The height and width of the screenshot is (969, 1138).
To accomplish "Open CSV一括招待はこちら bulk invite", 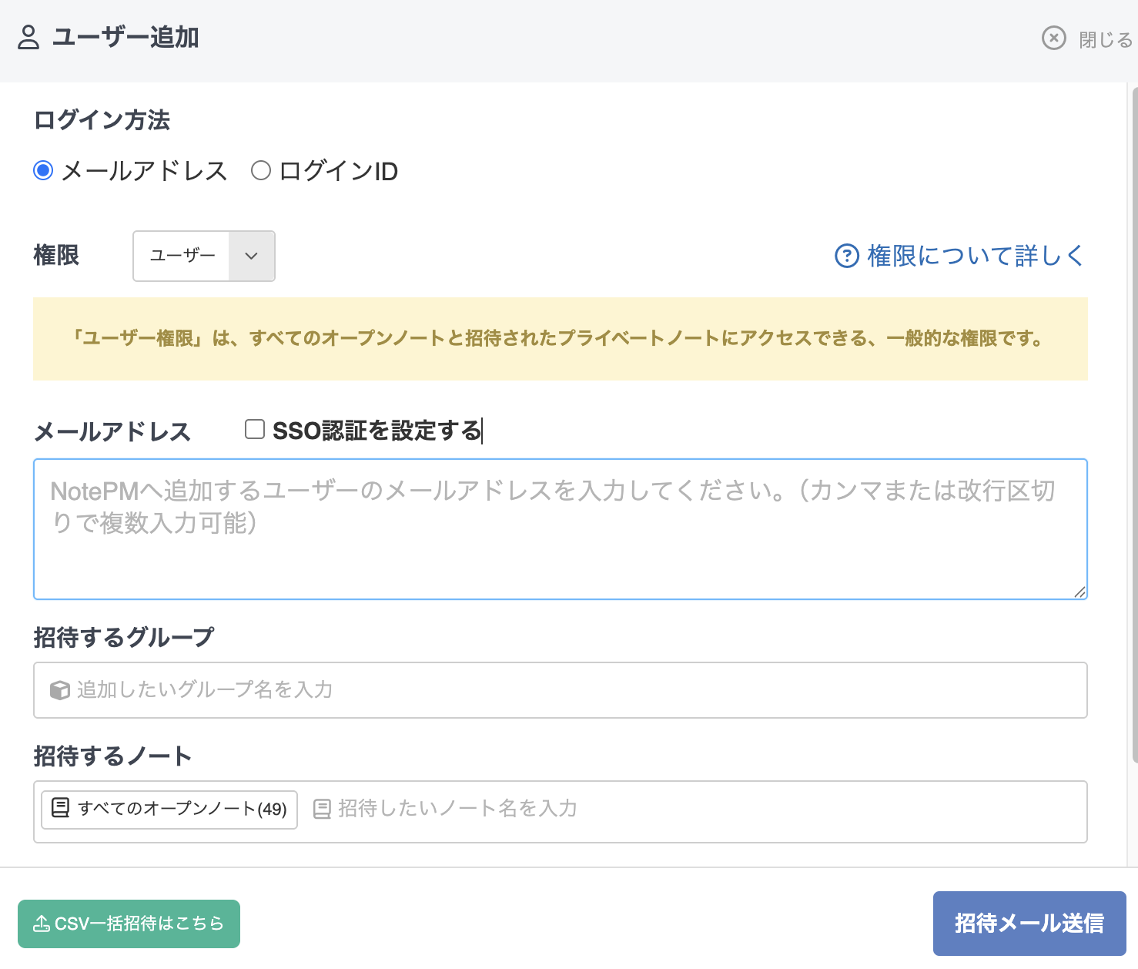I will [x=129, y=924].
